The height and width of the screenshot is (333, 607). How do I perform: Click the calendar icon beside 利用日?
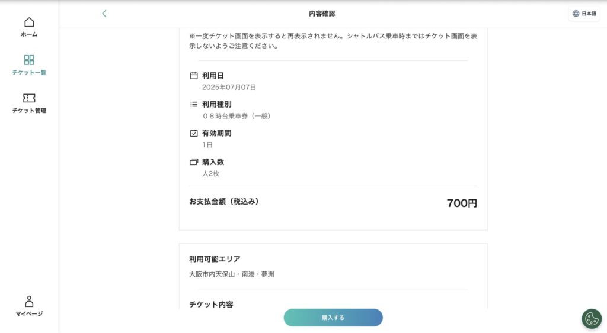193,76
